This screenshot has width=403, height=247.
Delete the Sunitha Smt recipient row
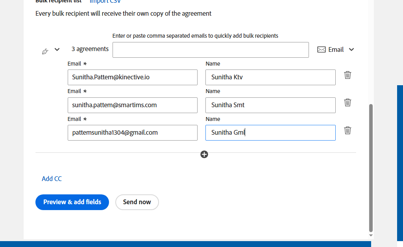[348, 102]
